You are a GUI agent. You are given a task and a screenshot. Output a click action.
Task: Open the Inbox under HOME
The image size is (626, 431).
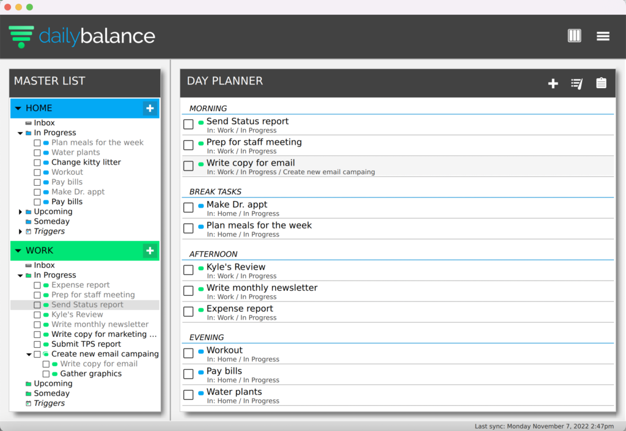tap(44, 123)
